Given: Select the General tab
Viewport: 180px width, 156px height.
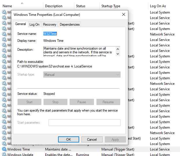Looking at the screenshot, I should click(x=21, y=24).
